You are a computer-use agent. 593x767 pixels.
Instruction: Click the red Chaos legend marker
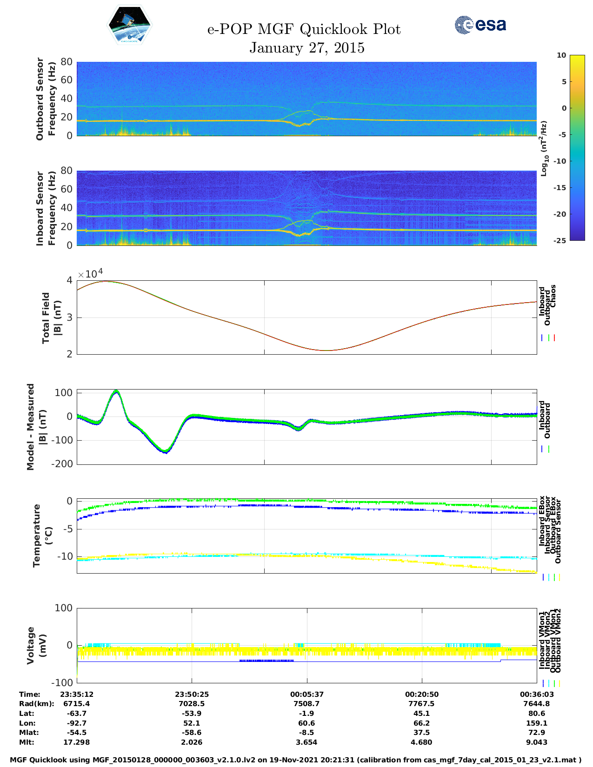(x=554, y=338)
